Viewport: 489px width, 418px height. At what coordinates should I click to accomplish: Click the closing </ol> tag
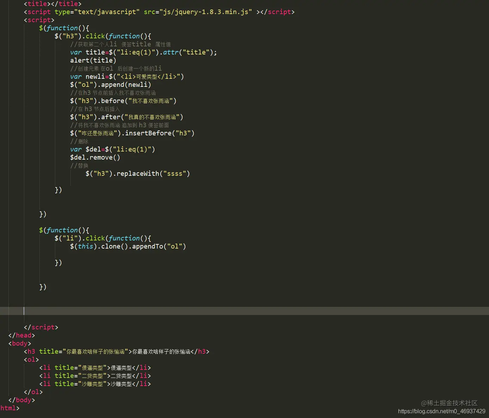[33, 392]
